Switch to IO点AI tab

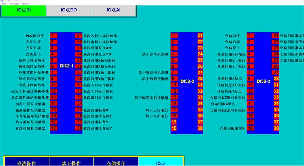coord(113,11)
